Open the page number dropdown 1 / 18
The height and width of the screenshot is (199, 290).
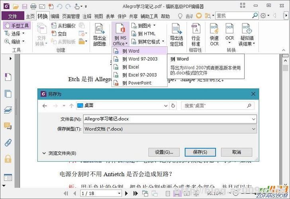[119, 193]
